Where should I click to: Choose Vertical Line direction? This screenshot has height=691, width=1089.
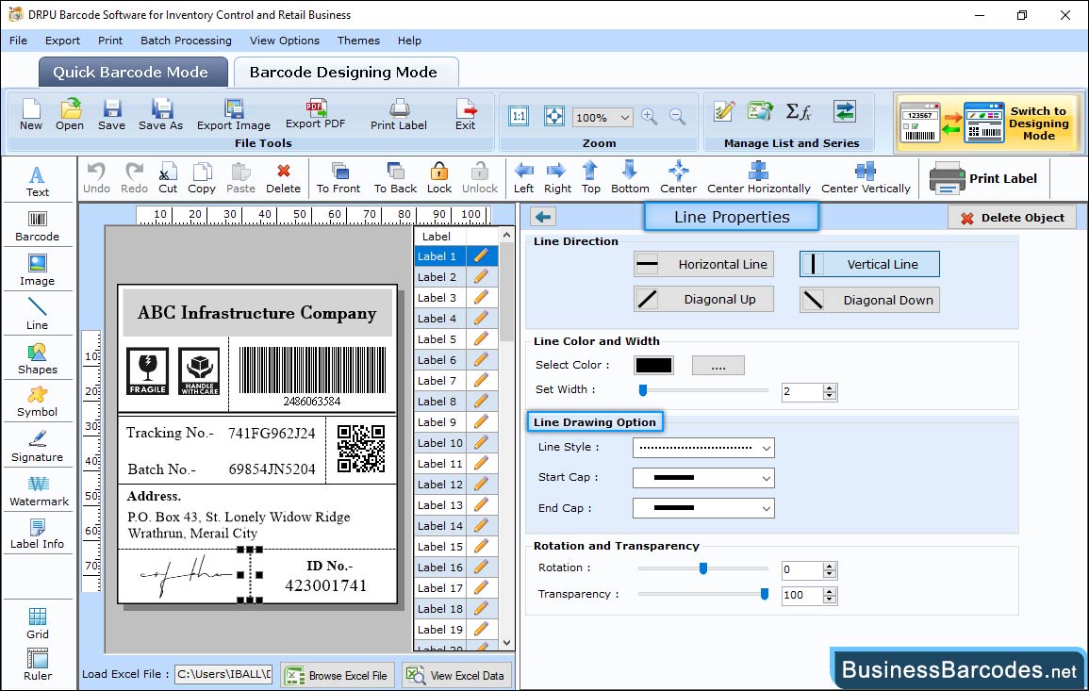869,264
